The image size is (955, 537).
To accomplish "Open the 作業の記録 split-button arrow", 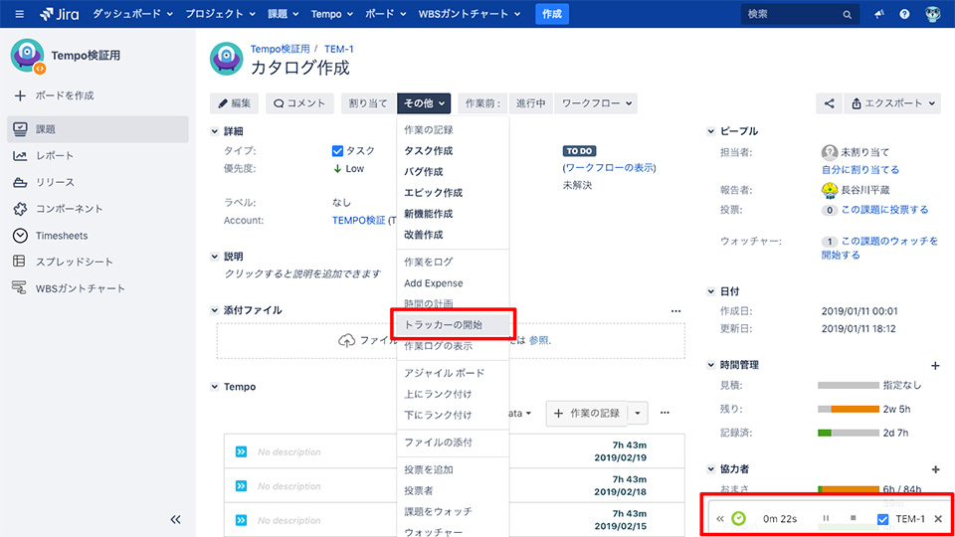I will [x=638, y=413].
